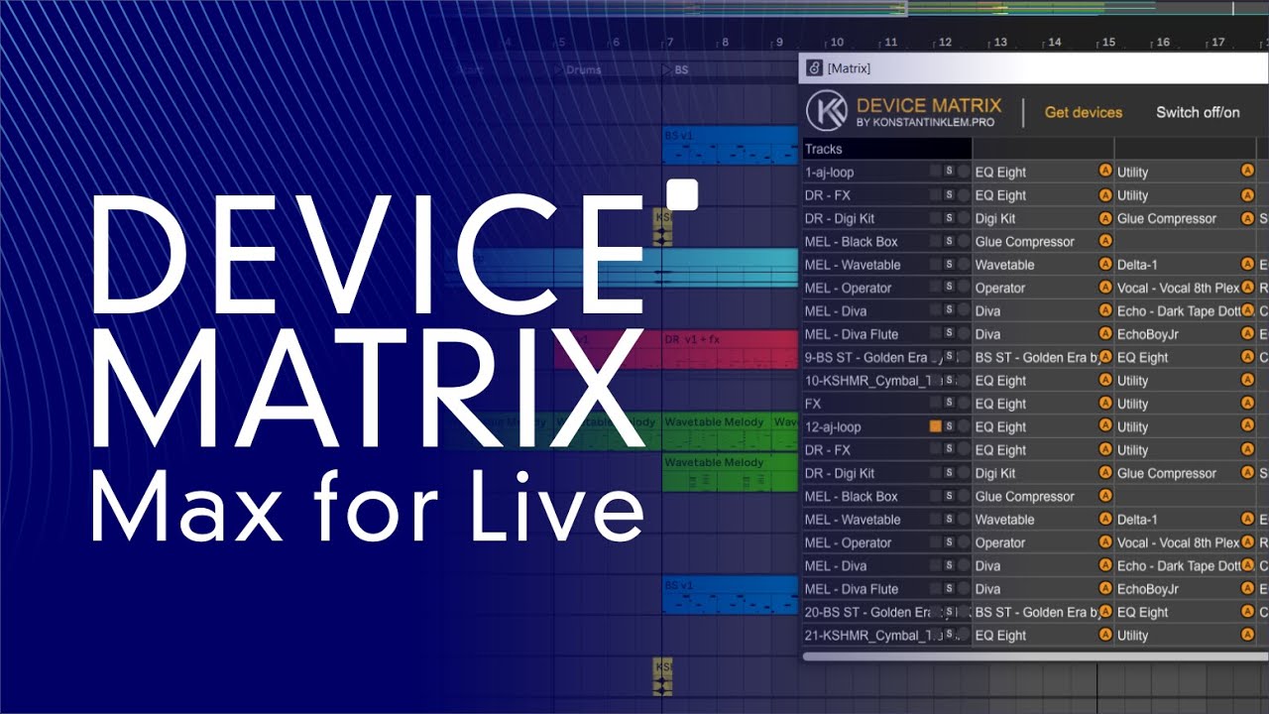This screenshot has width=1269, height=714.
Task: Click the round button on the 10-KSHMR_Cymbal row
Action: tap(963, 380)
